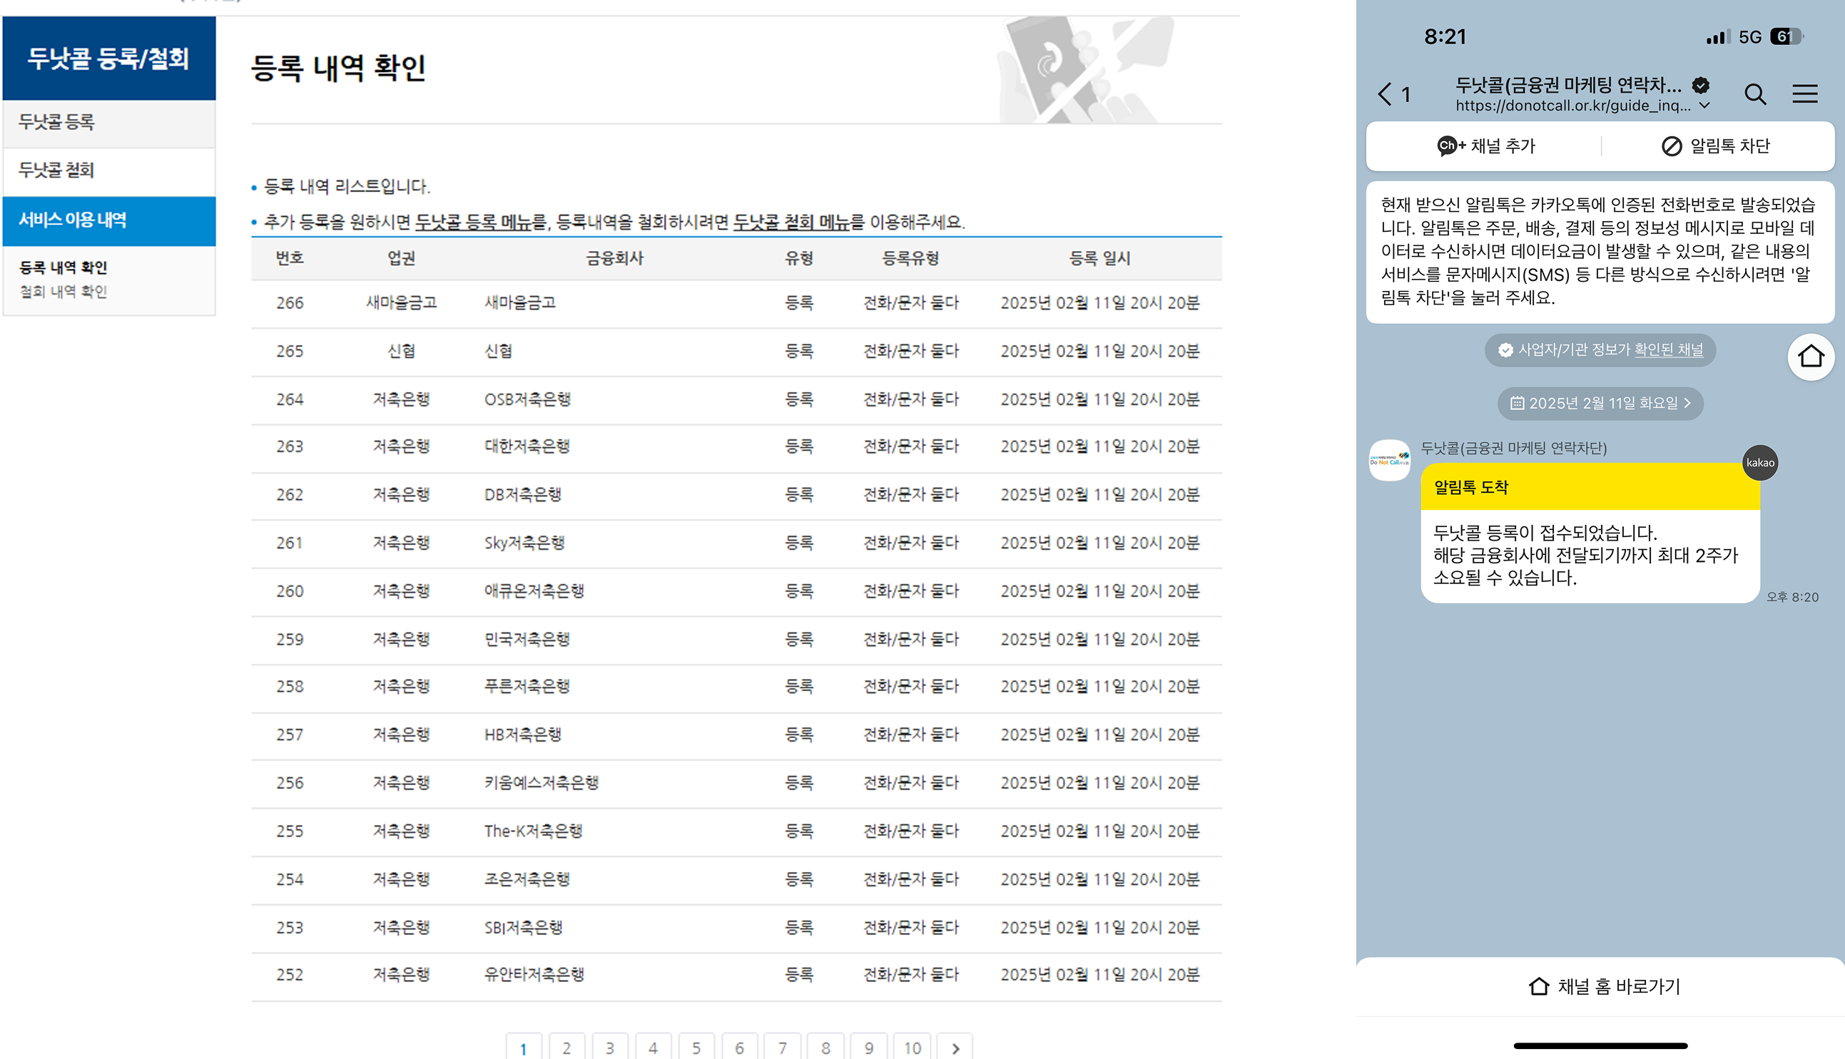Image resolution: width=1845 pixels, height=1059 pixels.
Task: Click row number 266
Action: 290,303
